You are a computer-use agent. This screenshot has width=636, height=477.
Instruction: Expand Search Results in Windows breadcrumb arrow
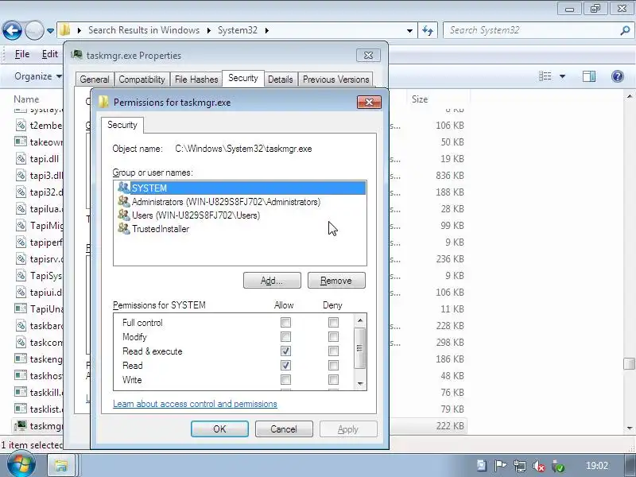click(x=208, y=30)
